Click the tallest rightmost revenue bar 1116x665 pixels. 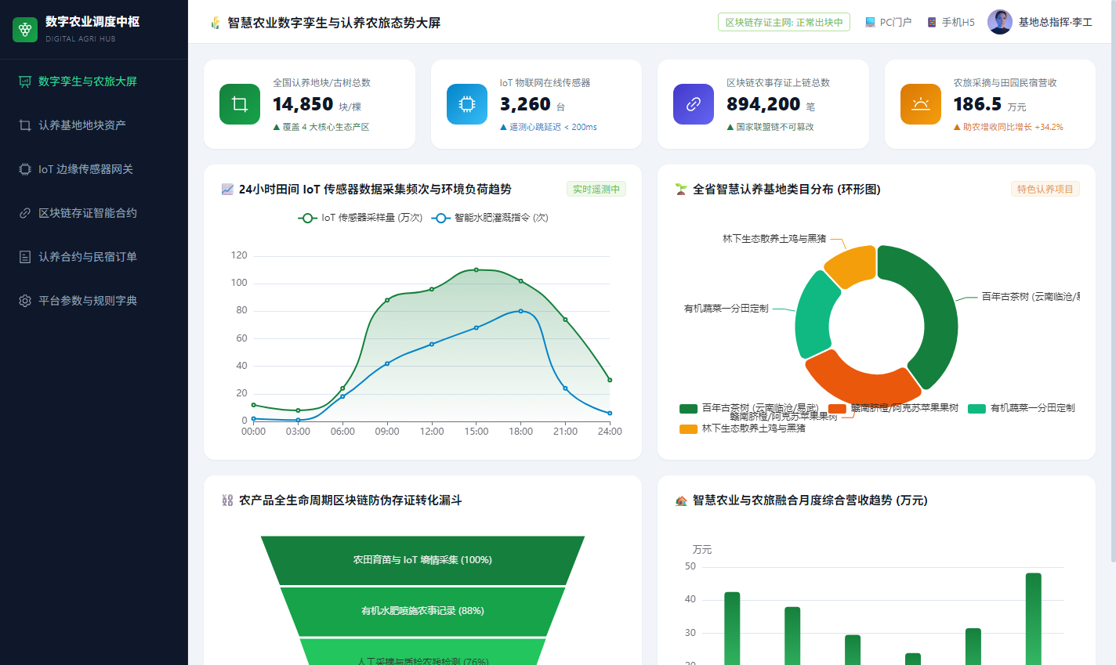[x=1034, y=619]
